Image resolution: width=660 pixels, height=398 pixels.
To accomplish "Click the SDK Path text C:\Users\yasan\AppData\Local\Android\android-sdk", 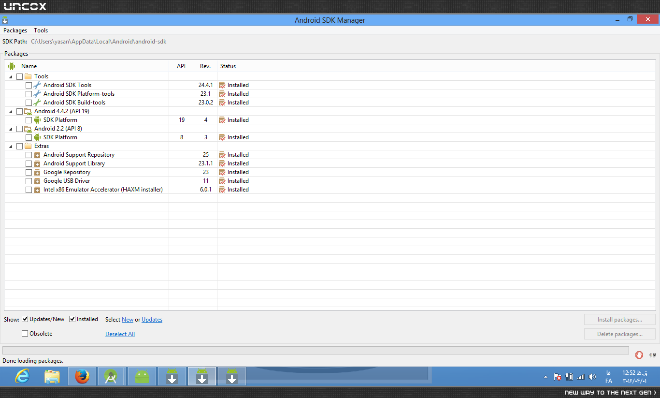I will coord(99,42).
